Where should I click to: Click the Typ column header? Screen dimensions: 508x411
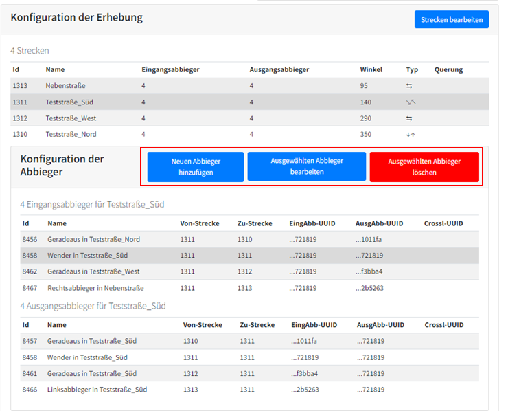click(x=412, y=69)
